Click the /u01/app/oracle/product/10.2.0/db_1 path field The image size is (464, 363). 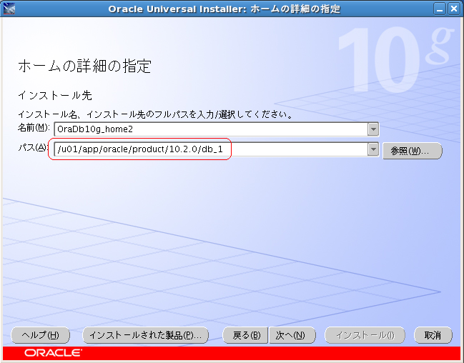tap(211, 149)
